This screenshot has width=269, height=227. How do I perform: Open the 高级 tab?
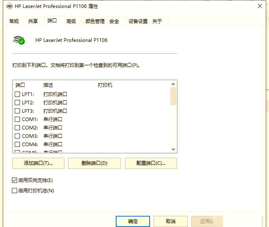[71, 21]
